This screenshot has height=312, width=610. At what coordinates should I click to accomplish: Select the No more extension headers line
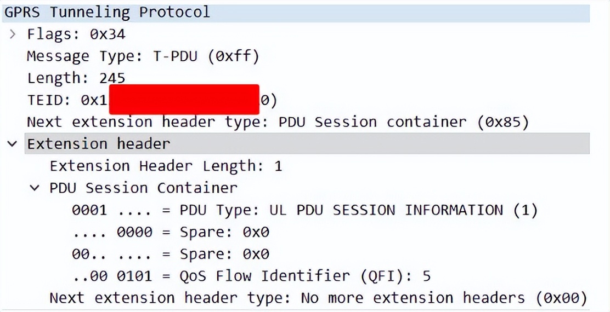click(318, 298)
